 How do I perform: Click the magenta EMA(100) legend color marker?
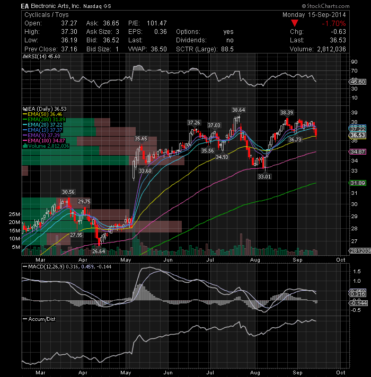(25, 141)
